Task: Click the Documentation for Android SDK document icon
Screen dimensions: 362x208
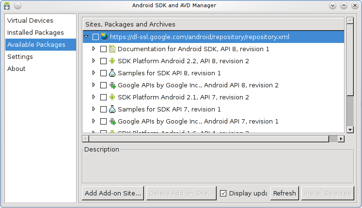Action: pyautogui.click(x=112, y=49)
